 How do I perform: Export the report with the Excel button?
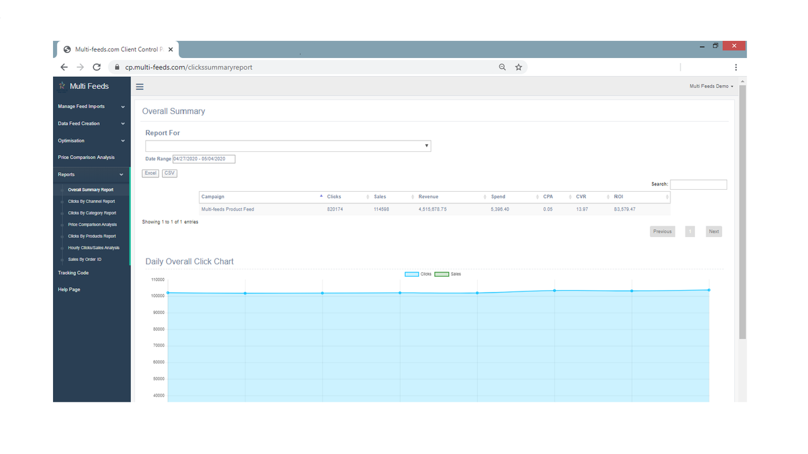point(150,173)
